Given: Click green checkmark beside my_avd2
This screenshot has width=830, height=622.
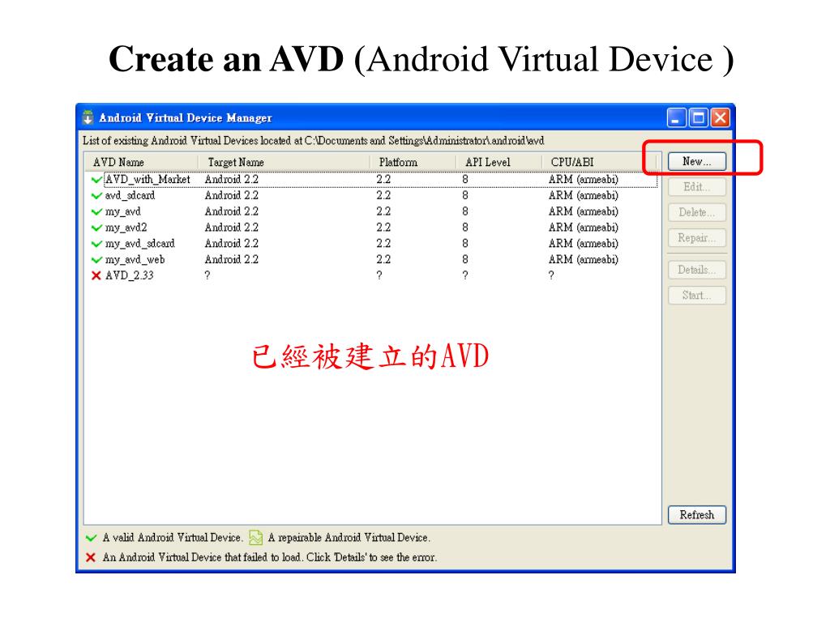Looking at the screenshot, I should (96, 228).
